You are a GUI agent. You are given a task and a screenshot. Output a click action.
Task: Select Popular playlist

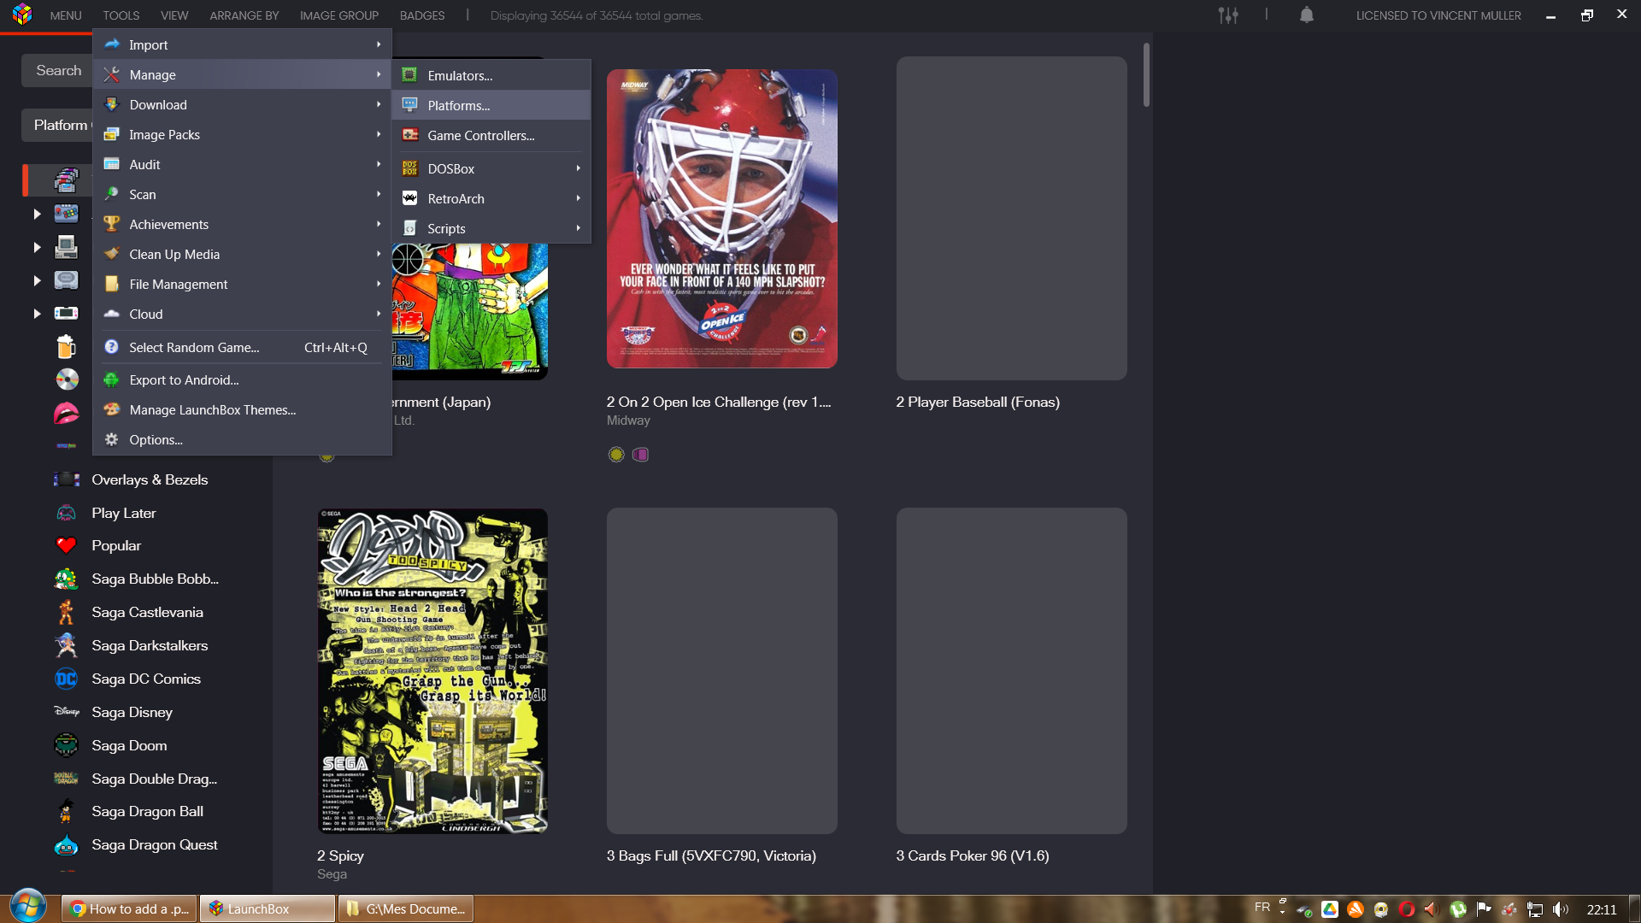116,545
